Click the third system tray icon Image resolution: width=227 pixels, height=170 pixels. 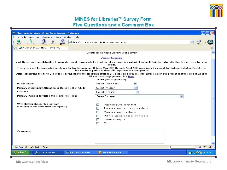(197, 152)
